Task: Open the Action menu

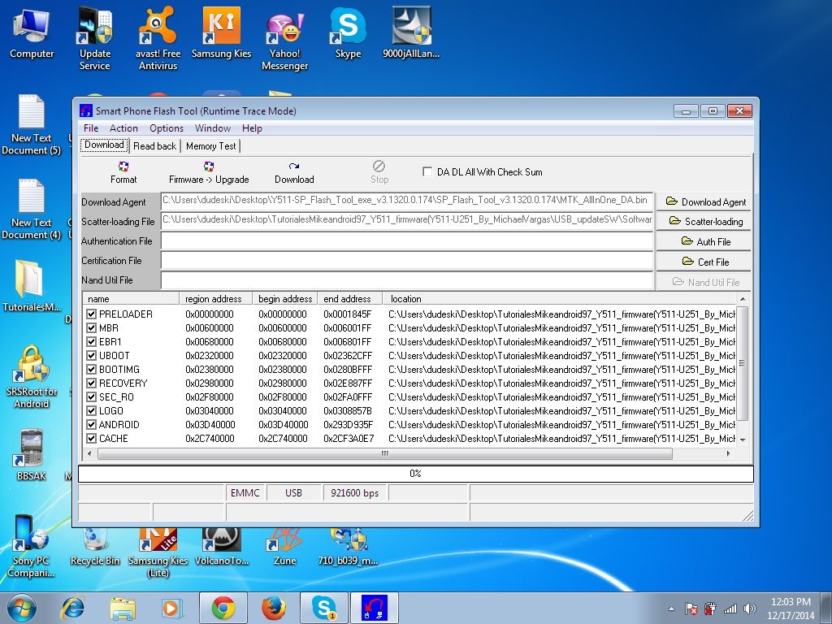Action: coord(123,128)
